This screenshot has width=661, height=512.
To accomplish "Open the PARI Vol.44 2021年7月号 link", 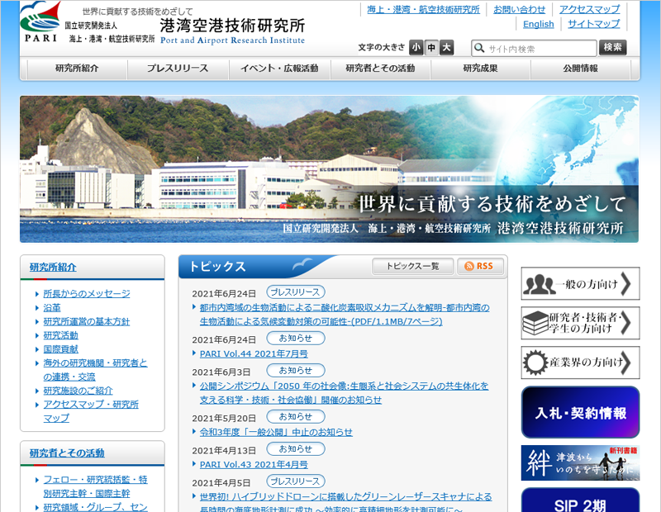I will click(x=254, y=354).
